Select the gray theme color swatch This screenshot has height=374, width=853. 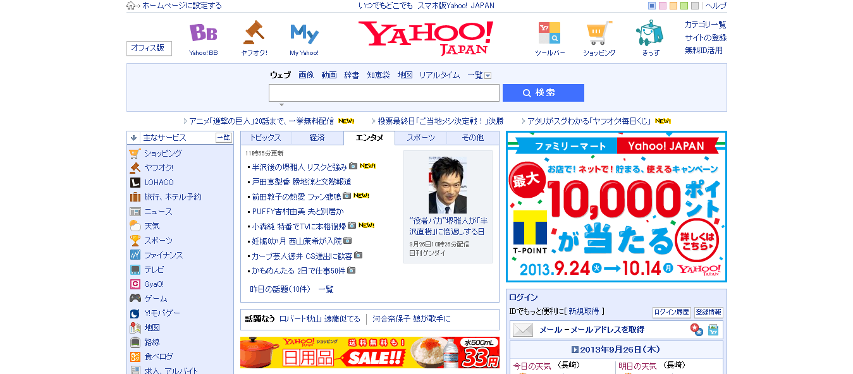point(695,6)
